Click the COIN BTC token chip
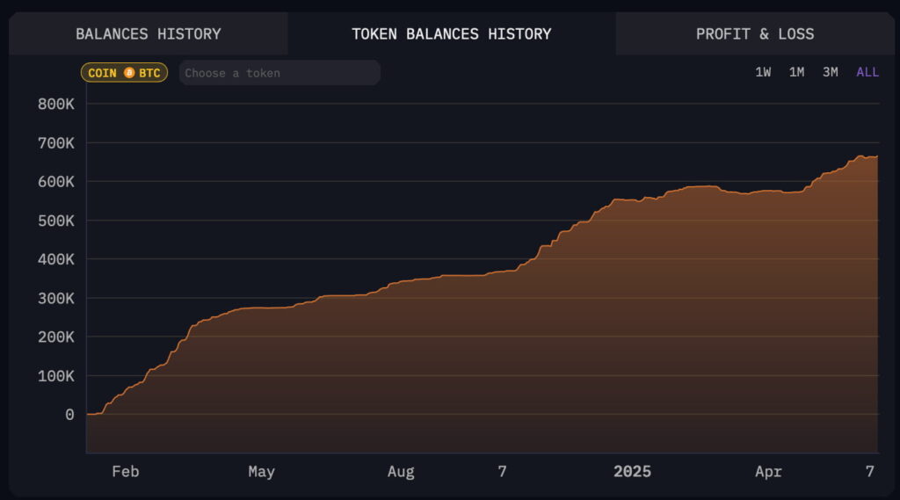This screenshot has height=500, width=900. [124, 73]
